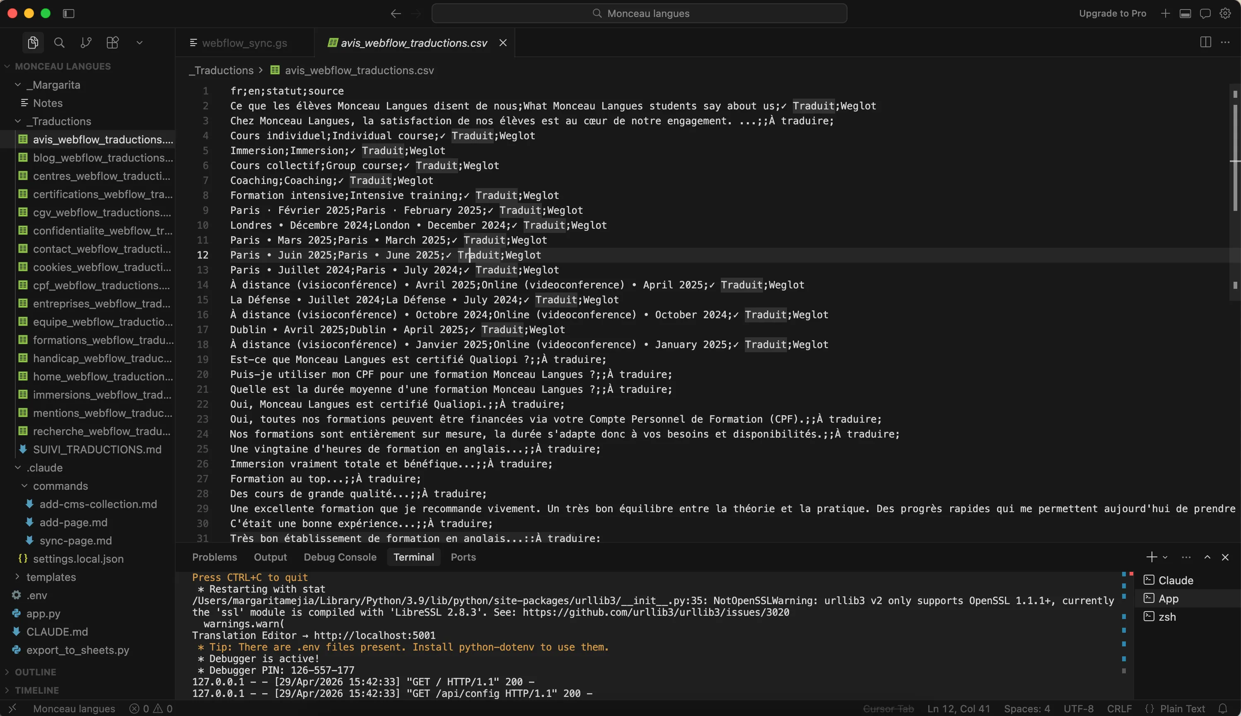1241x716 pixels.
Task: Open the Source Control view icon
Action: pos(85,43)
